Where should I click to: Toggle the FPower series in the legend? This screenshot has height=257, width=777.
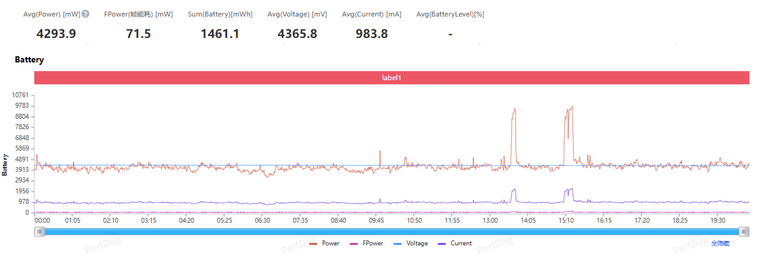tap(366, 244)
